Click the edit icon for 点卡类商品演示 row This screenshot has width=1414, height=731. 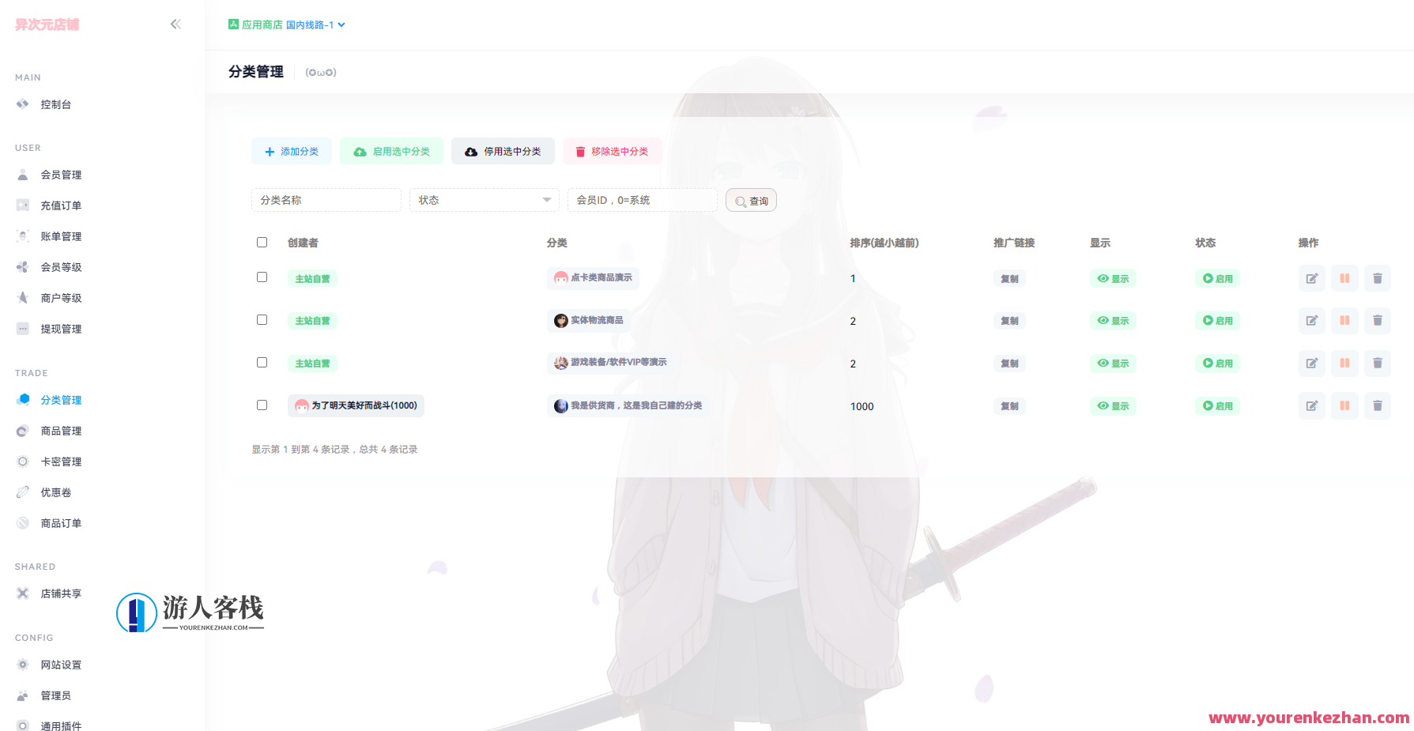pos(1311,278)
